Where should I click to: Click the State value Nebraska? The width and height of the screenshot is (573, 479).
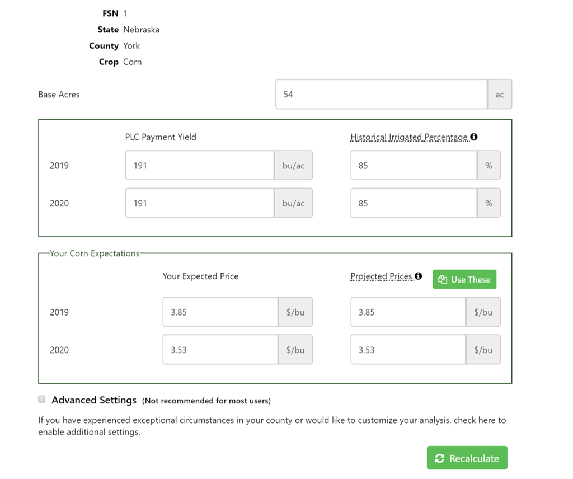point(142,30)
